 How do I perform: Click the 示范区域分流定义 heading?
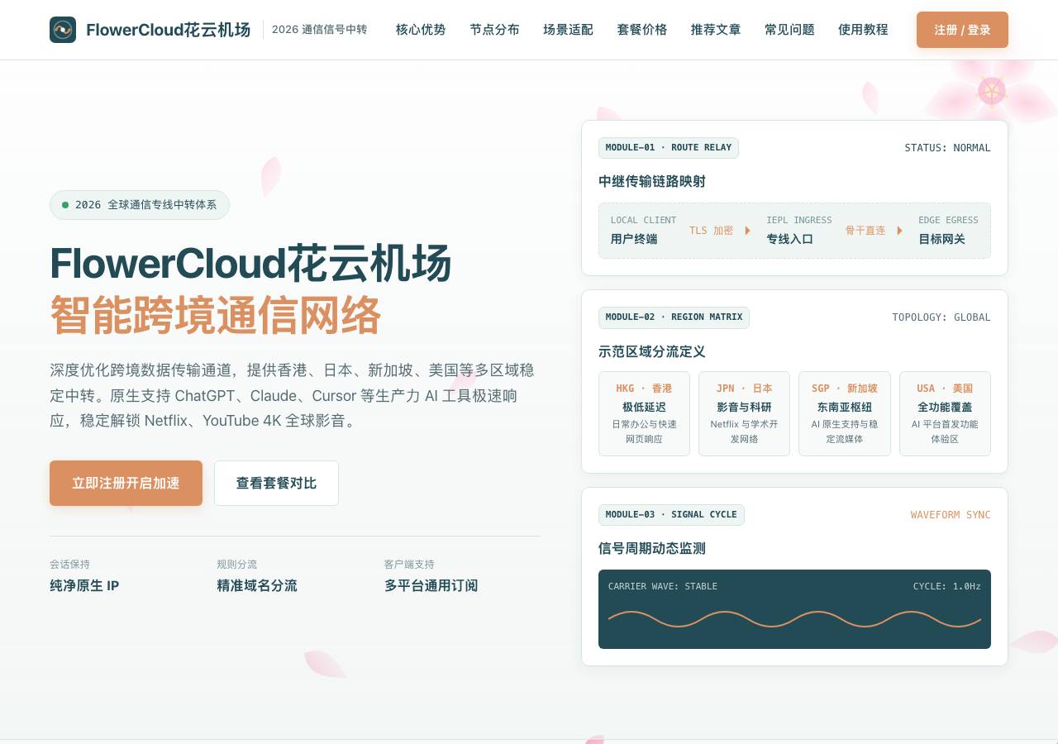coord(652,352)
